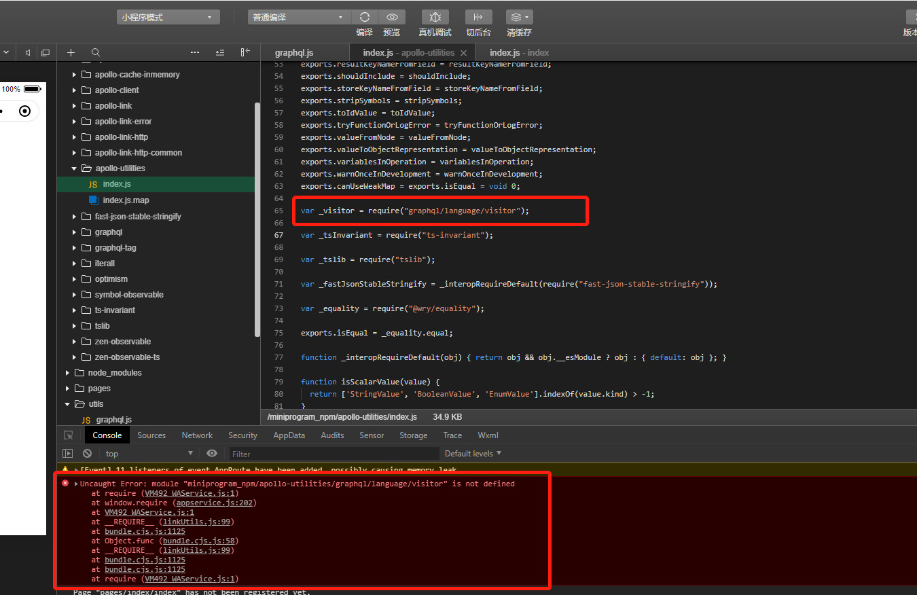Image resolution: width=917 pixels, height=595 pixels.
Task: Click the inspect element icon in devtools
Action: tap(69, 435)
